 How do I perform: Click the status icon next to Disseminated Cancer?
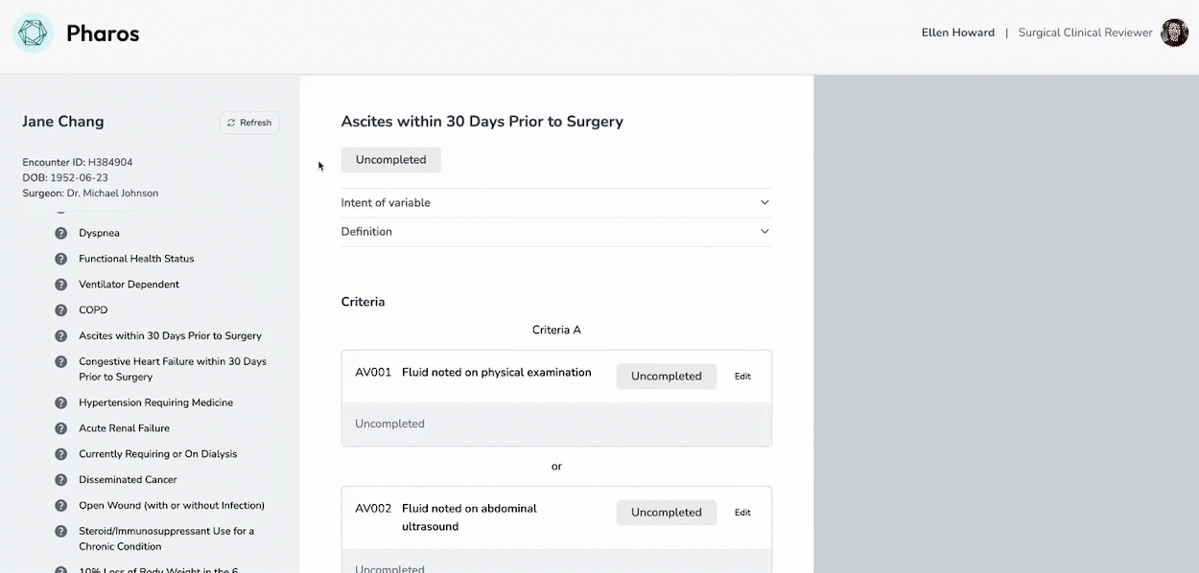pos(61,480)
